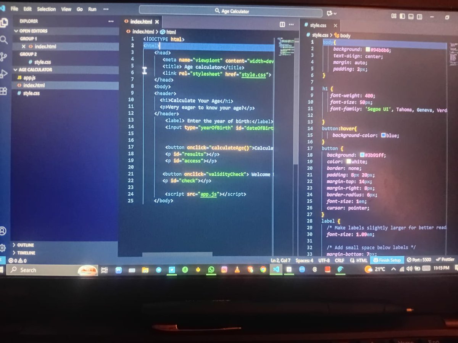Viewport: 458px width, 343px height.
Task: Show more menu bar items
Action: click(x=106, y=9)
